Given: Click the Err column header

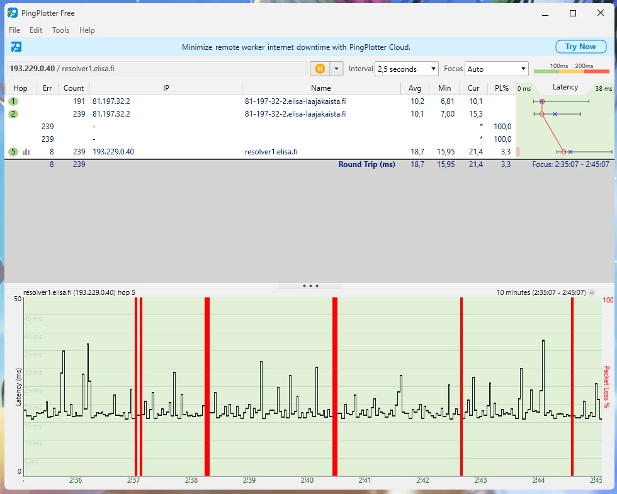Looking at the screenshot, I should (47, 88).
